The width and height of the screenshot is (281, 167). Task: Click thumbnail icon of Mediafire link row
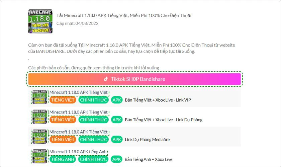(x=40, y=137)
